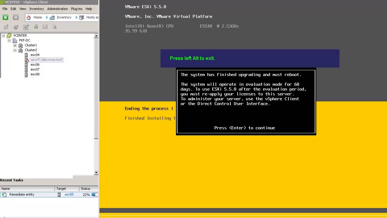387x218 pixels.
Task: Click the Home house icon in breadcrumb
Action: point(29,18)
